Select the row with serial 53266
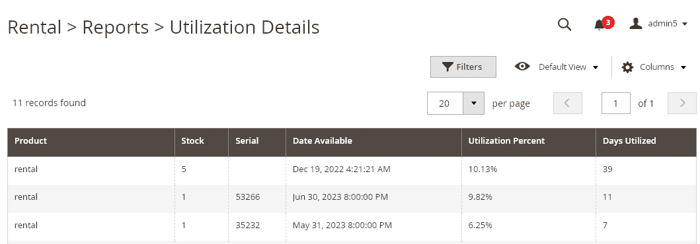Screen dimensions: 700x244 pos(352,197)
